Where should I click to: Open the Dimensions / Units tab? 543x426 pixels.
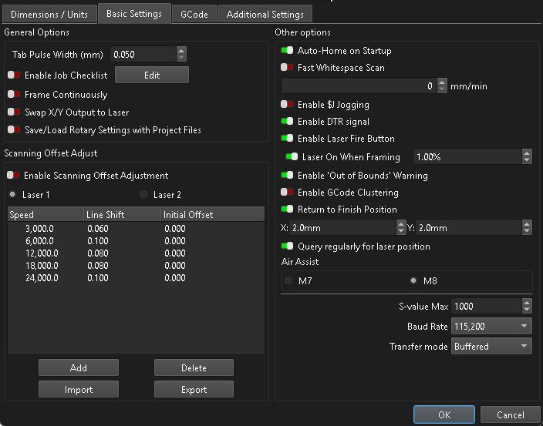pos(49,14)
